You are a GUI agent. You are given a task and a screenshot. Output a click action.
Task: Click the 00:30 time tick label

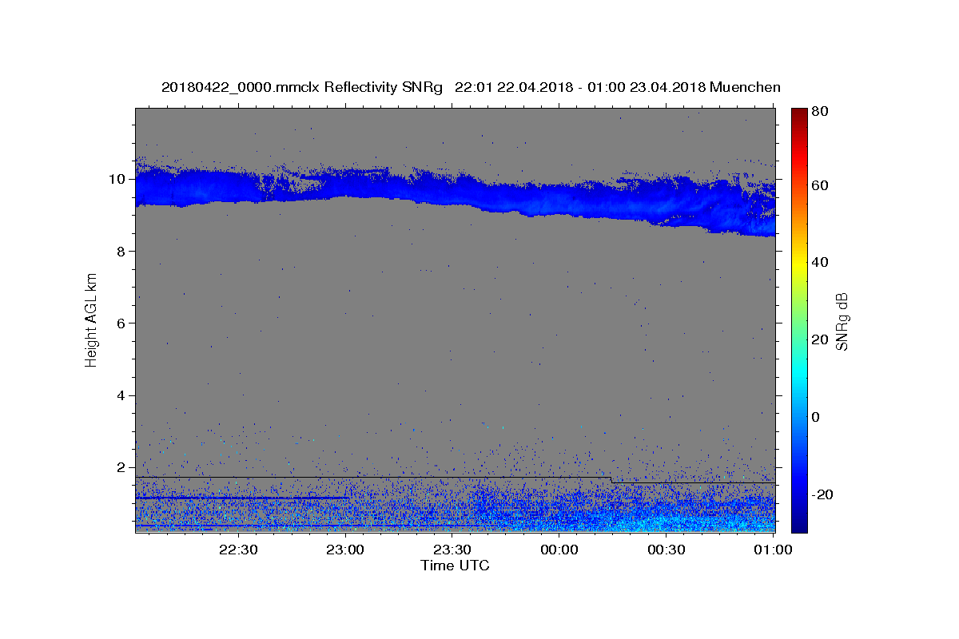pos(667,550)
